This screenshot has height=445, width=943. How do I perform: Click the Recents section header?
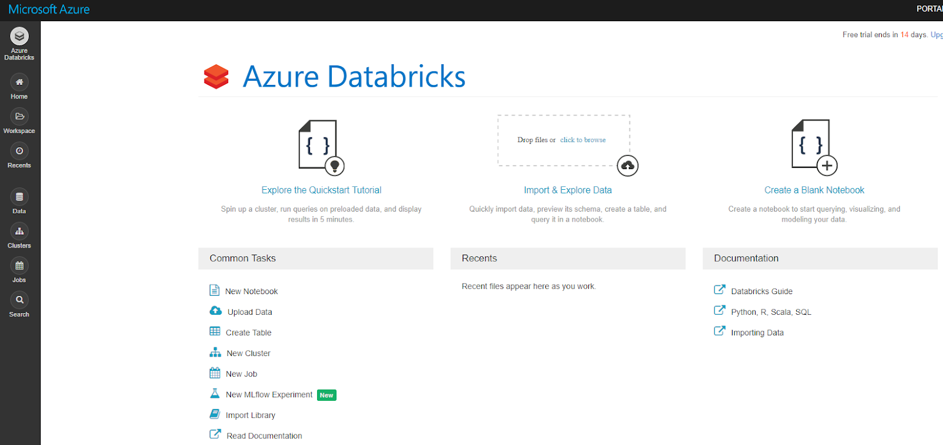pyautogui.click(x=568, y=258)
